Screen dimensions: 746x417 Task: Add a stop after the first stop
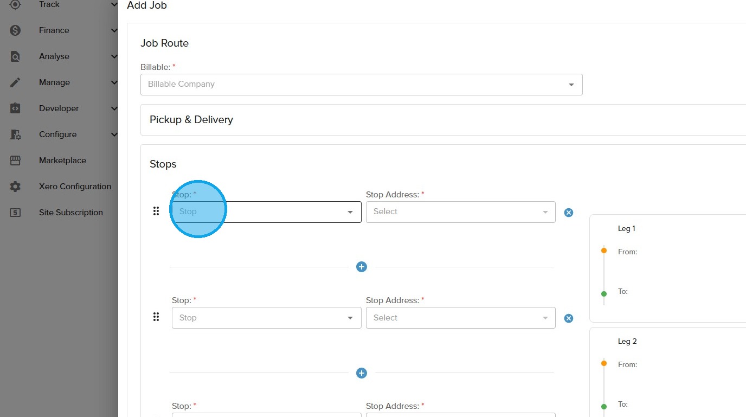point(362,267)
